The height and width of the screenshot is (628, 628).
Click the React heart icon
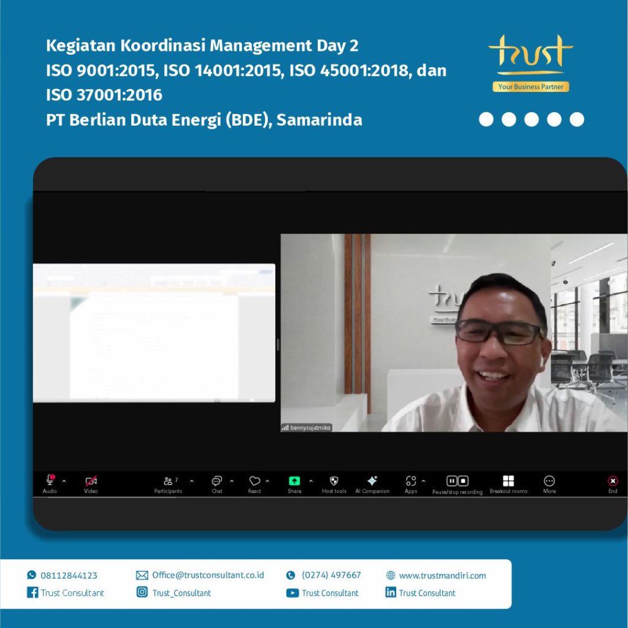(254, 482)
